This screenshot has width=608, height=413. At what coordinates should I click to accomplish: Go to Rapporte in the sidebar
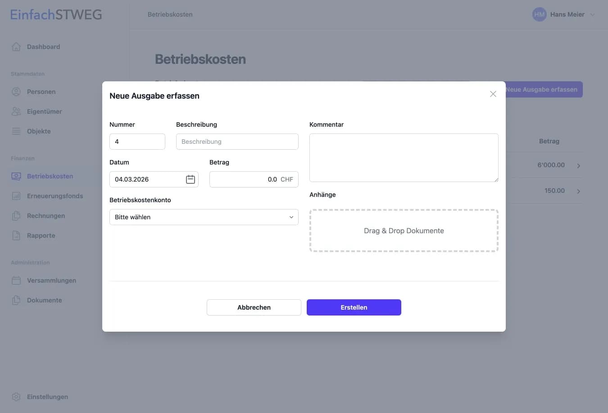pos(41,235)
